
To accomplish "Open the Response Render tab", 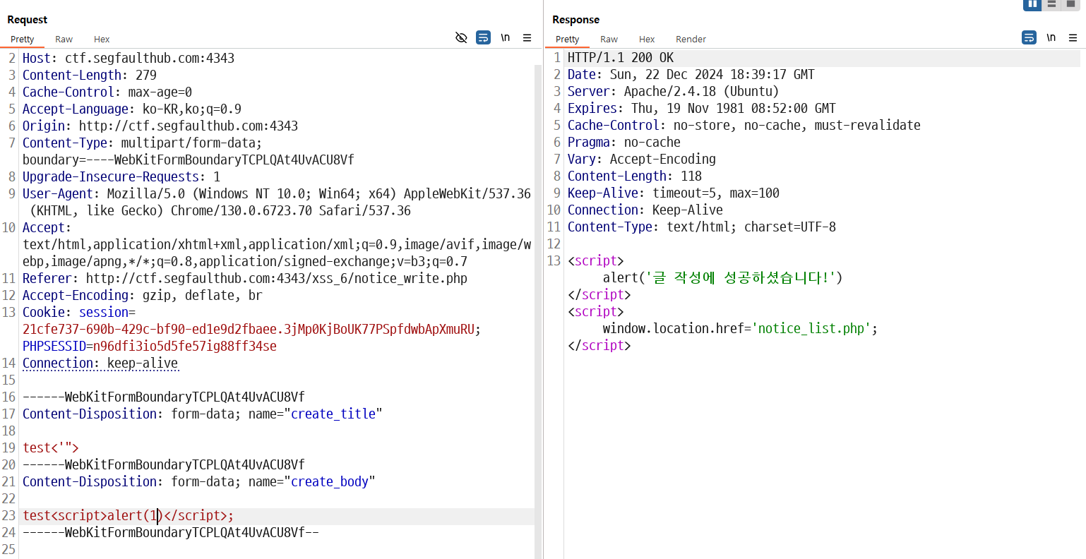I will 691,39.
